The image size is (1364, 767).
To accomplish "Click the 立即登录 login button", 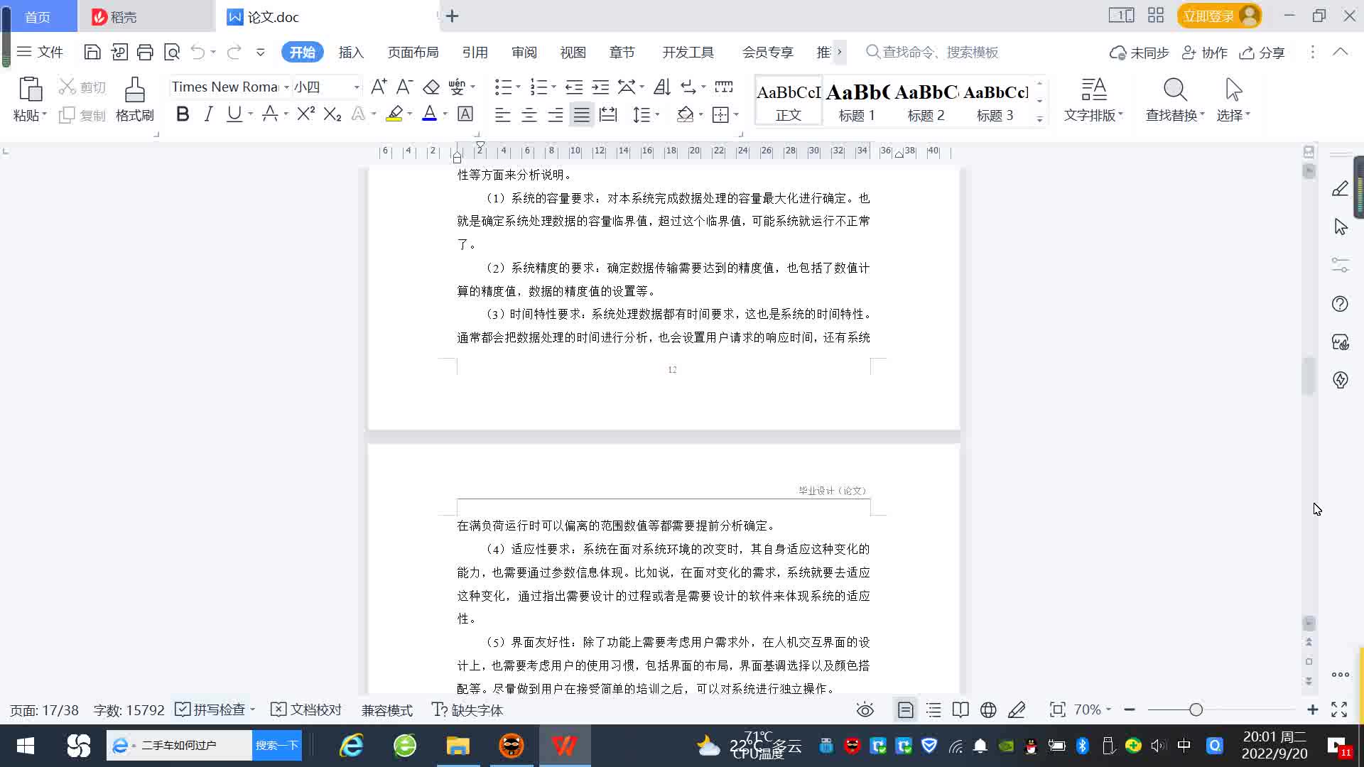I will coord(1219,16).
